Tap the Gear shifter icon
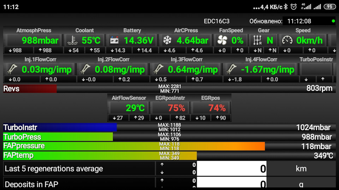The image size is (339, 190). tap(257, 40)
